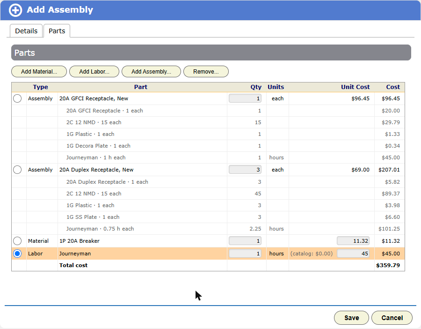Click the Unit Cost column header
Image resolution: width=421 pixels, height=329 pixels.
pyautogui.click(x=355, y=87)
